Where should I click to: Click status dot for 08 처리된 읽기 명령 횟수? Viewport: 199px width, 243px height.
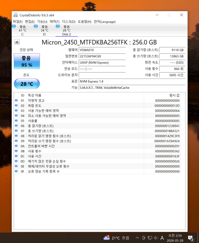tap(16, 136)
